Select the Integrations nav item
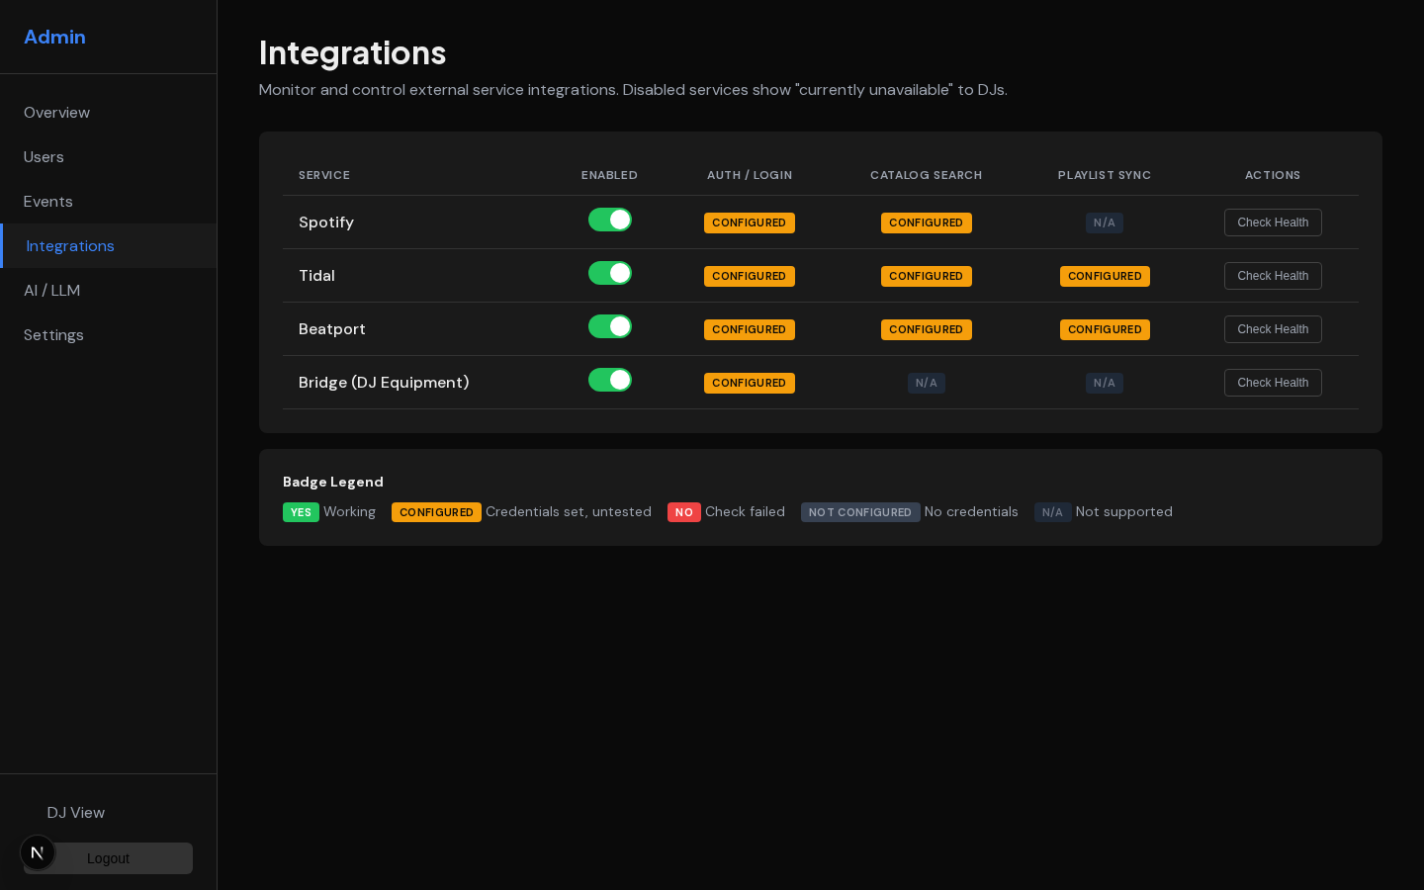 [x=70, y=246]
